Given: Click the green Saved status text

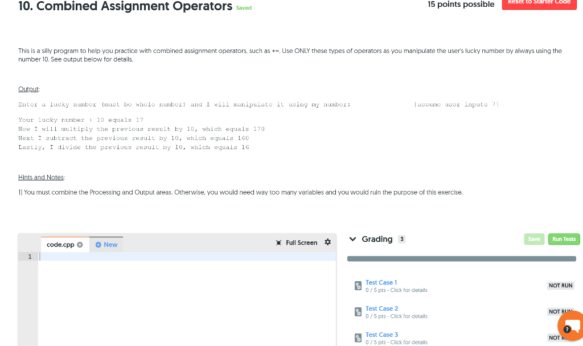Looking at the screenshot, I should click(x=244, y=8).
